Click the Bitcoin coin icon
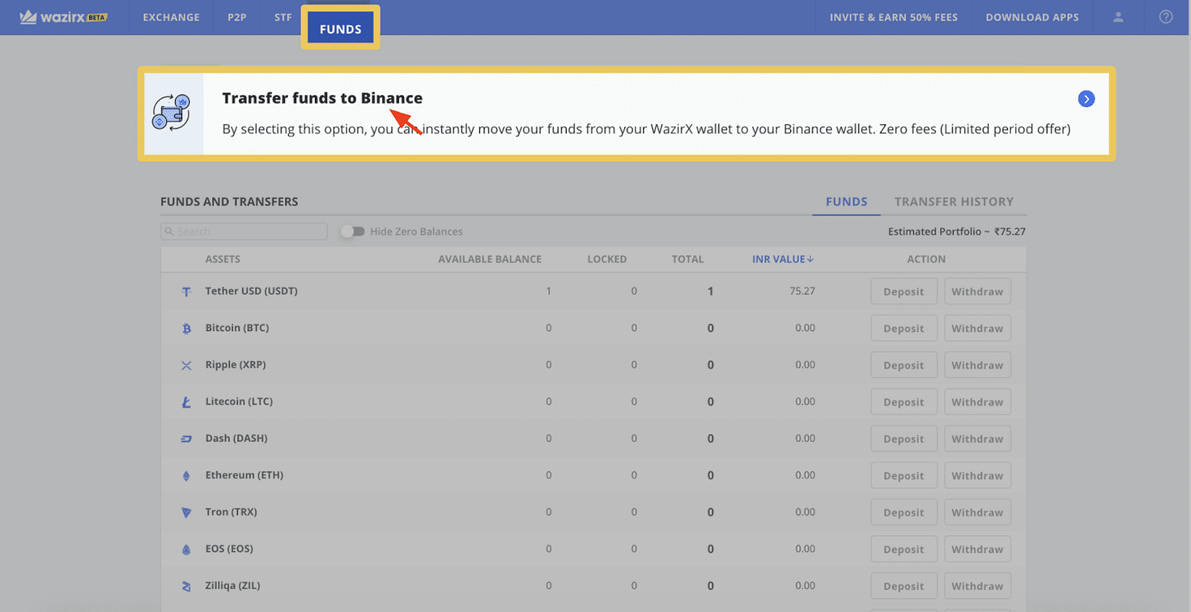The height and width of the screenshot is (612, 1191). point(187,329)
